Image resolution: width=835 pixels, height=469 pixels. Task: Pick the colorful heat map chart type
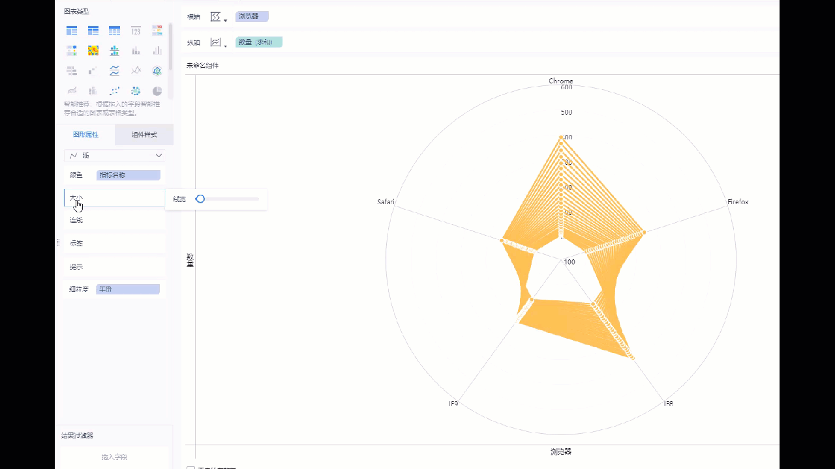[93, 51]
